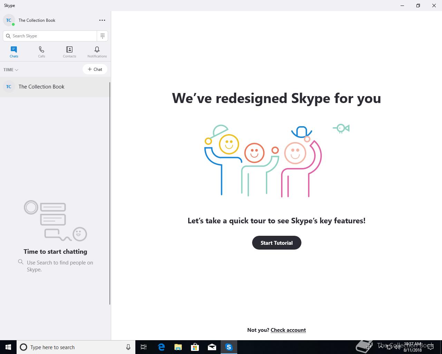Select the Skype taskbar icon
The height and width of the screenshot is (354, 442).
coord(229,347)
